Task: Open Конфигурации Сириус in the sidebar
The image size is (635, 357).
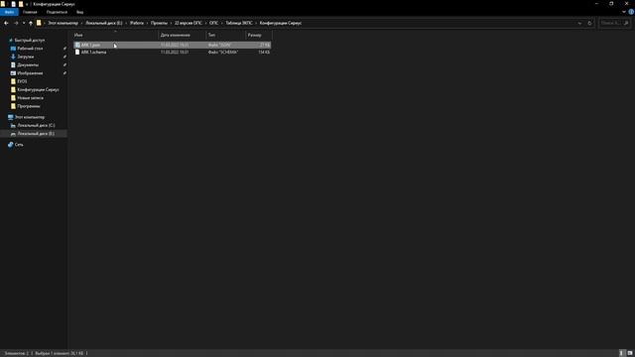Action: tap(38, 90)
